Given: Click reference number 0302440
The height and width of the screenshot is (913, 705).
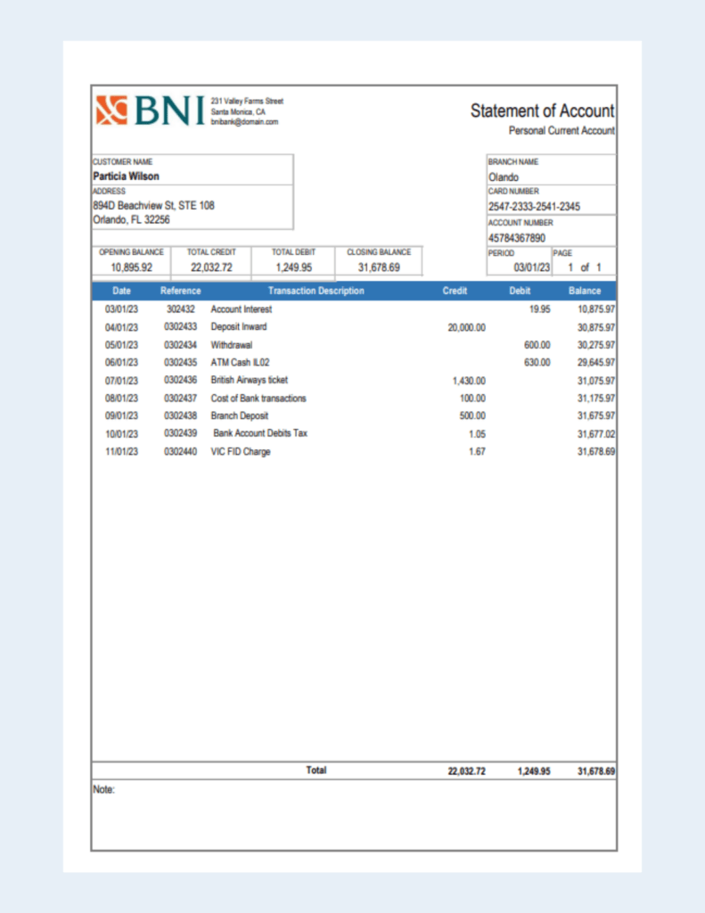Looking at the screenshot, I should [x=180, y=452].
